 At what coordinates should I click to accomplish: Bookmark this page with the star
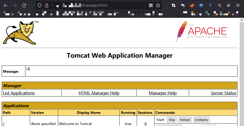tap(158, 5)
